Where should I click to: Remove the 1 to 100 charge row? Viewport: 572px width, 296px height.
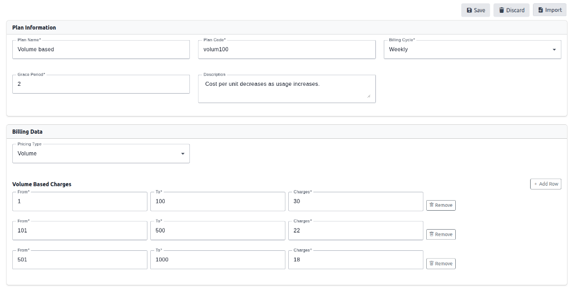click(441, 205)
